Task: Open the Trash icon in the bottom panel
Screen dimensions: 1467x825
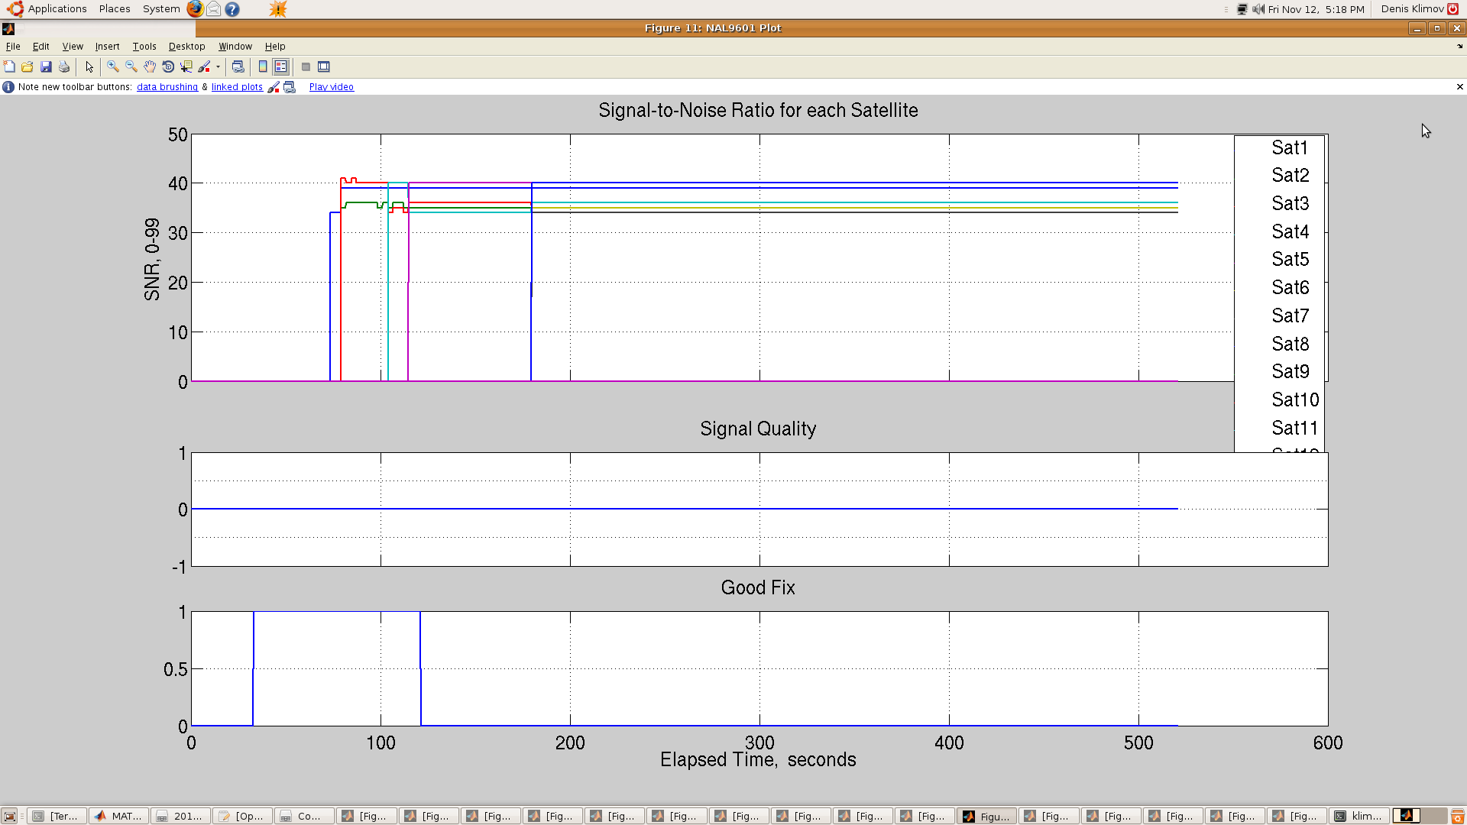Action: pyautogui.click(x=1458, y=817)
